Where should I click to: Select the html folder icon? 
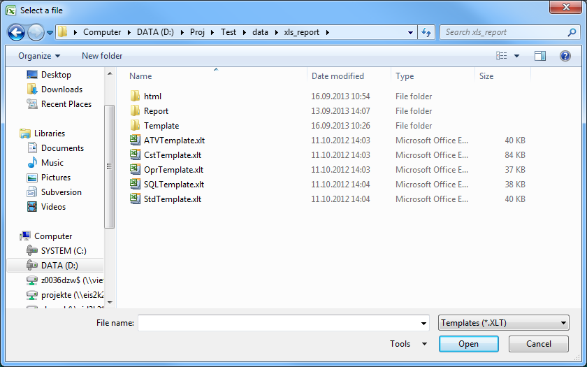[x=135, y=96]
